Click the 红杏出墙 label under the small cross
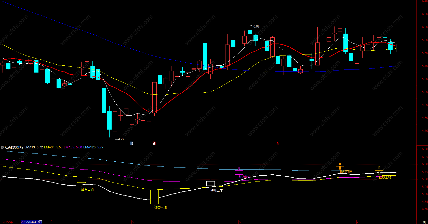Image resolution: width=428 pixels, height=224 pixels. pyautogui.click(x=87, y=189)
